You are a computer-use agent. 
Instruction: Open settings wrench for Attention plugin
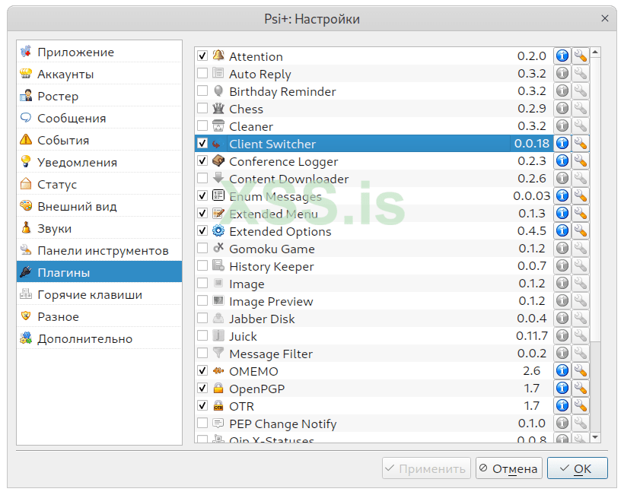pos(580,56)
